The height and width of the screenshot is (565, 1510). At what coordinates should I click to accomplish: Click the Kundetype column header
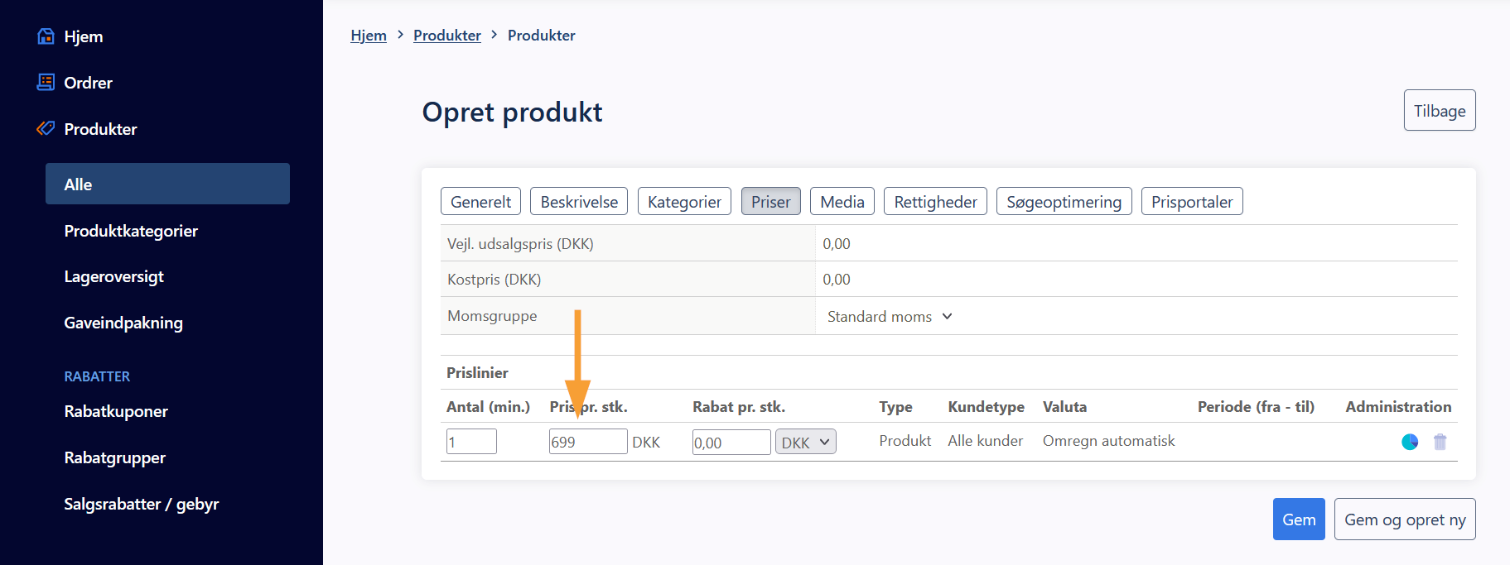[x=986, y=406]
